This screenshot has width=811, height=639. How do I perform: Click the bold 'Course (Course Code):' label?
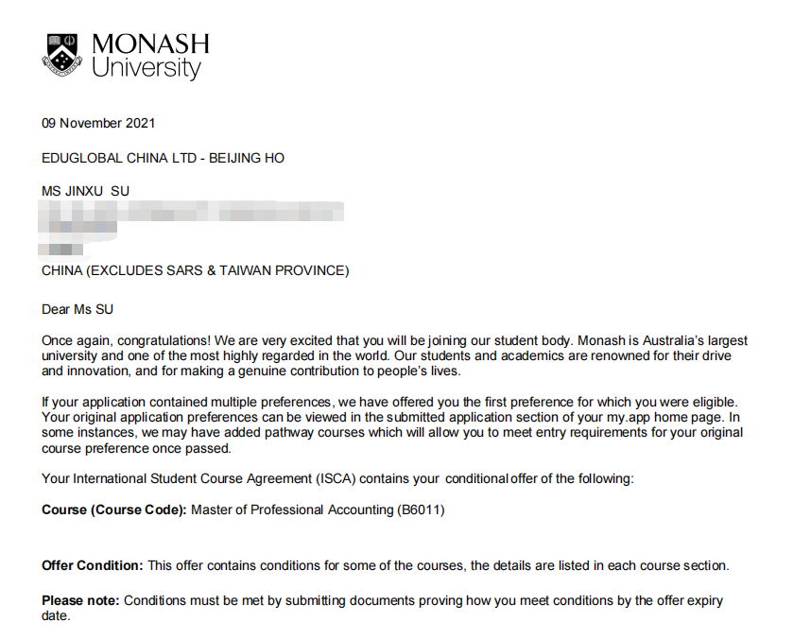[x=113, y=509]
